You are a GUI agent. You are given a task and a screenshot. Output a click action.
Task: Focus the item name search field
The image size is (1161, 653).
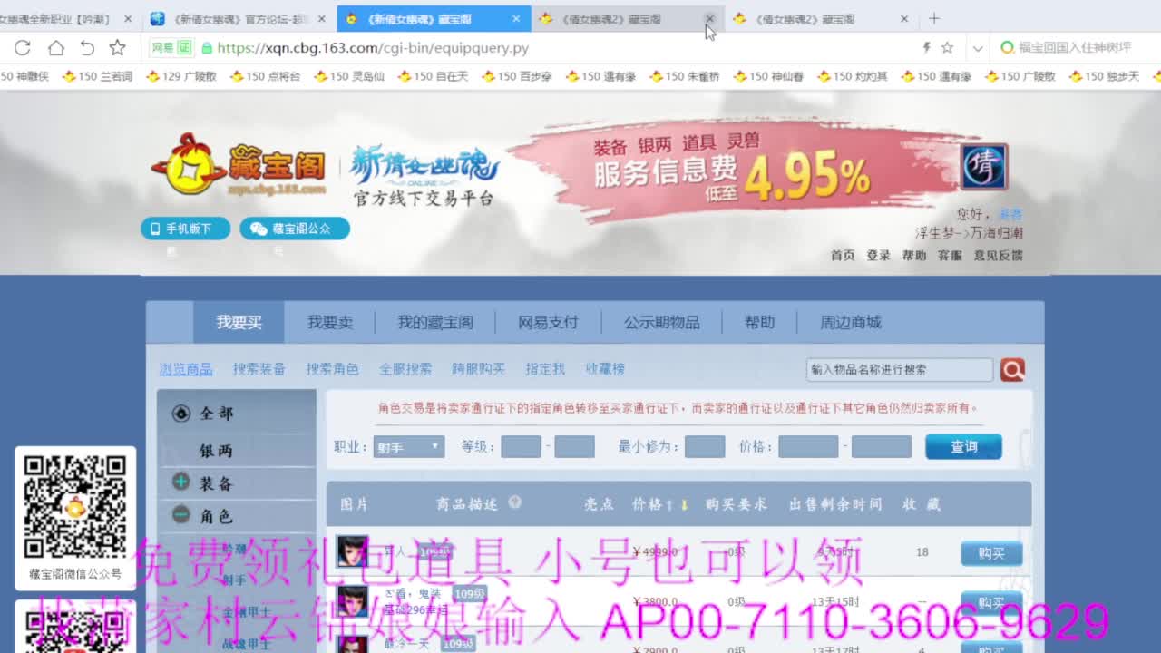point(900,370)
